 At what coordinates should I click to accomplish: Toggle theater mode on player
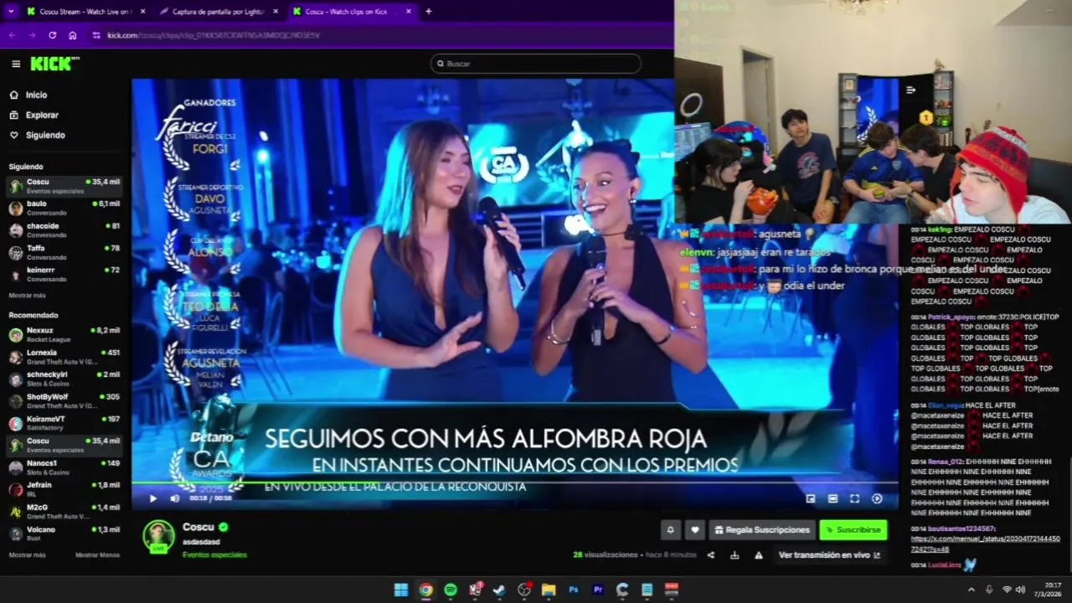[832, 498]
